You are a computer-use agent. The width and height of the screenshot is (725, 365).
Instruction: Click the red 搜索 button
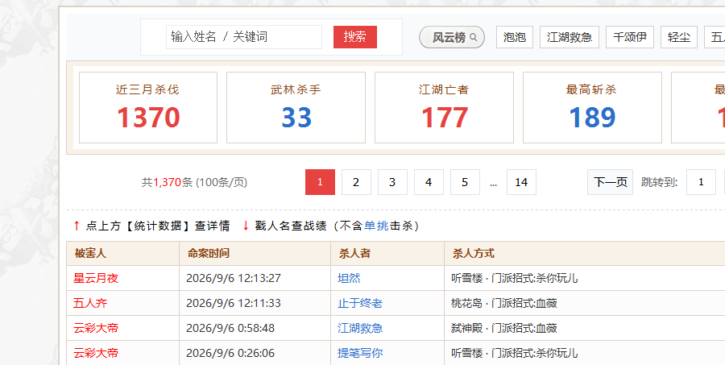pyautogui.click(x=355, y=37)
